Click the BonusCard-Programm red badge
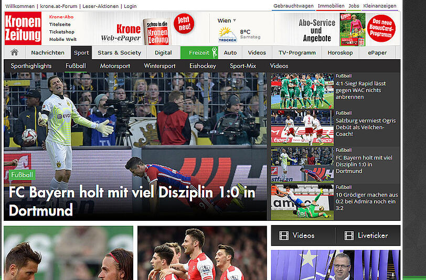Image resolution: width=426 pixels, height=280 pixels. point(381,28)
